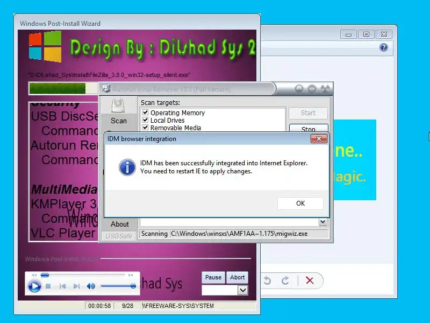This screenshot has width=430, height=323.
Task: Expand the dropdown arrow above the scanning status
Action: point(323,222)
